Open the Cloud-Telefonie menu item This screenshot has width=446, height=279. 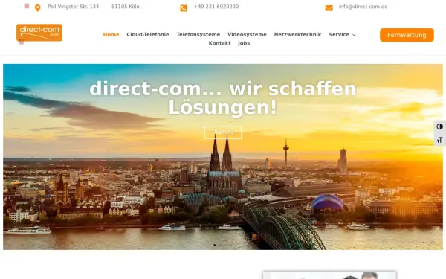pyautogui.click(x=148, y=34)
